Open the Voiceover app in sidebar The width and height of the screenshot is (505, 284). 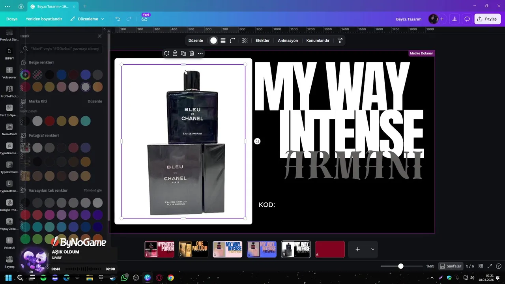pyautogui.click(x=9, y=73)
